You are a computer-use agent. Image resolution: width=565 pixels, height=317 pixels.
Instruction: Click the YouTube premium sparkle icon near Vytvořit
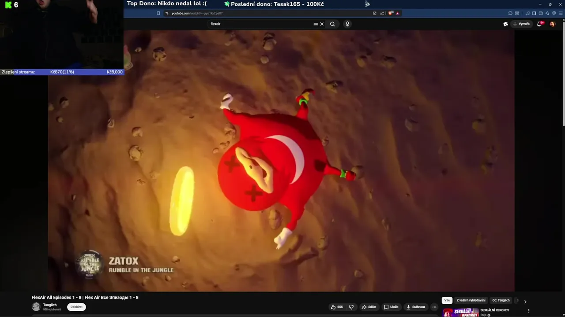505,24
